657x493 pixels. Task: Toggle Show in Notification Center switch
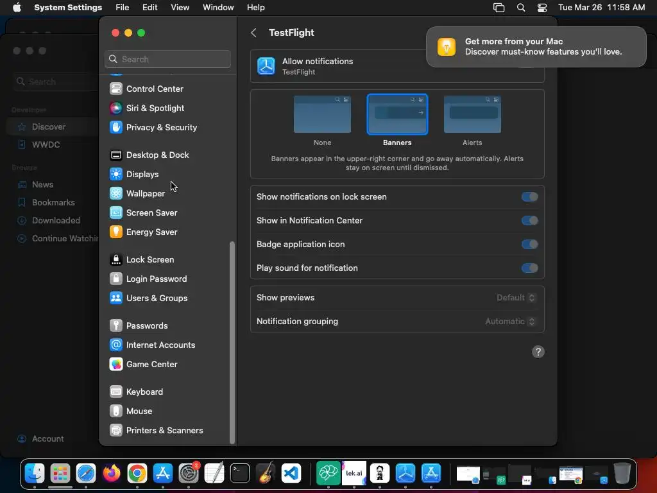point(529,221)
